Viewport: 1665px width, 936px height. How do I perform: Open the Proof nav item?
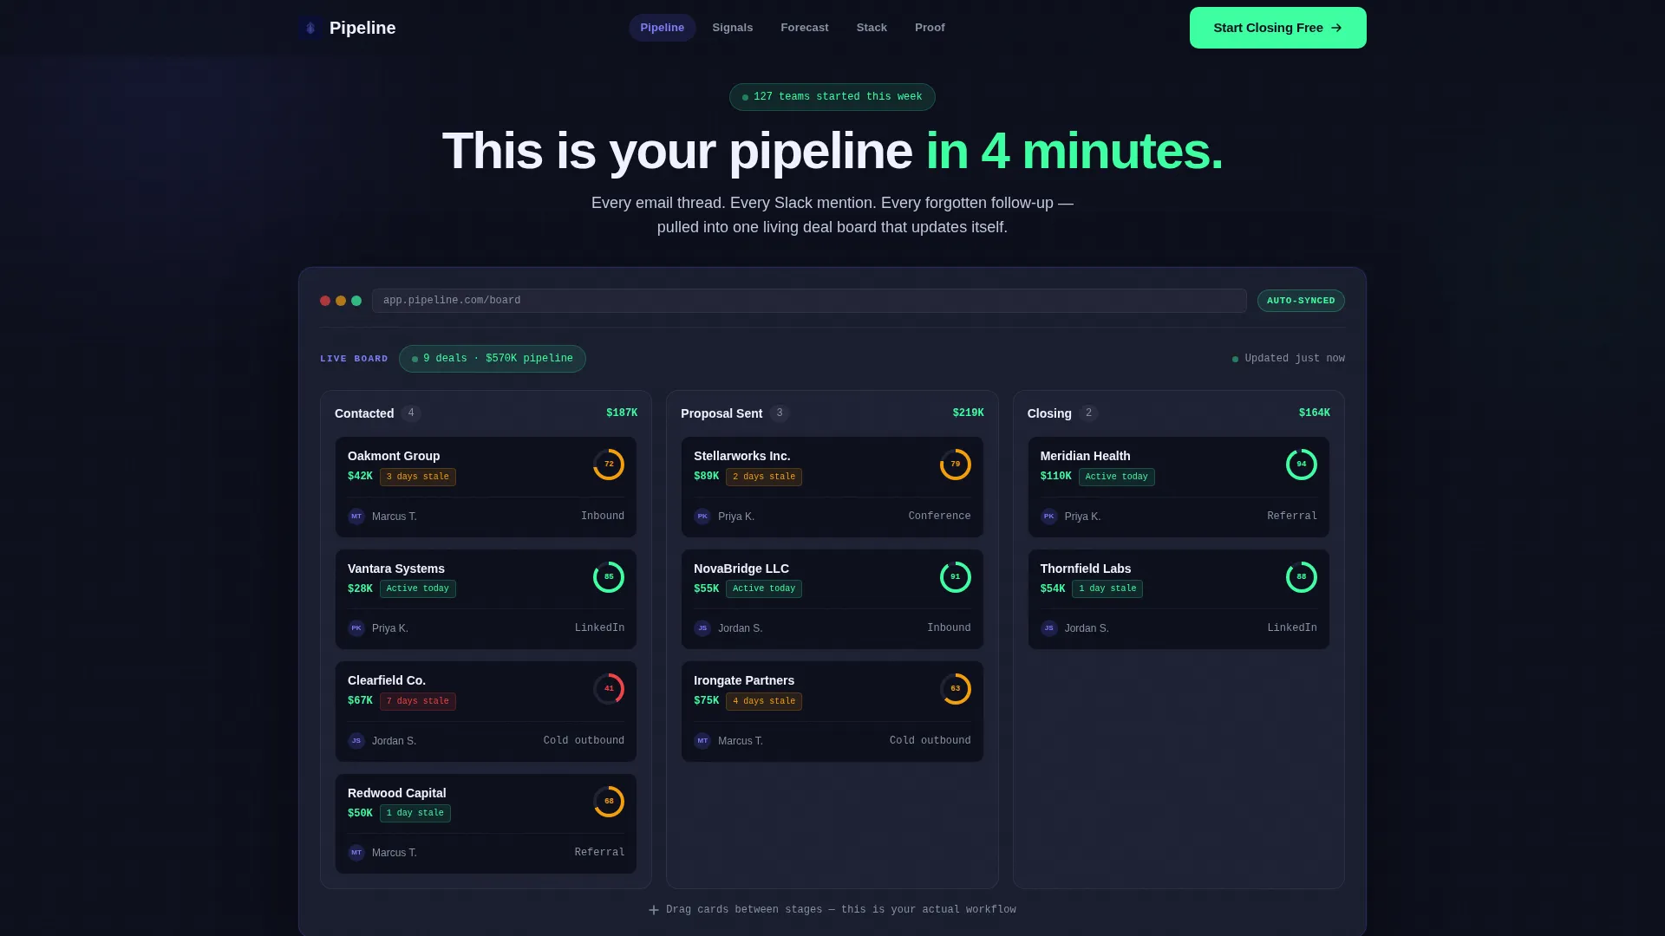(x=929, y=28)
